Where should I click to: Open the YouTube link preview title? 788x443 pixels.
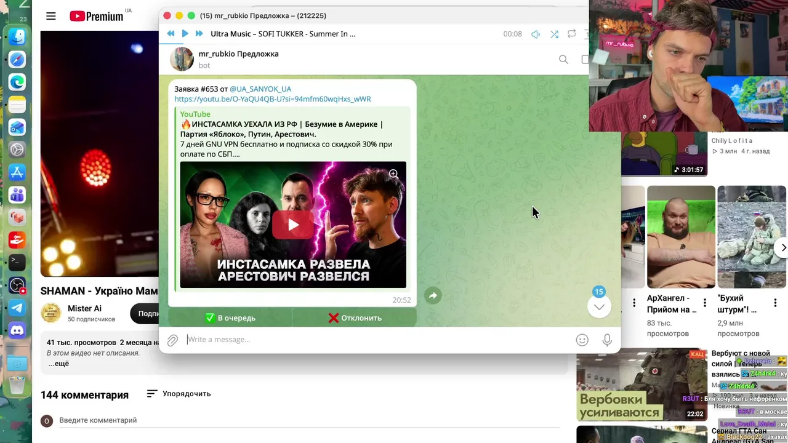[281, 129]
